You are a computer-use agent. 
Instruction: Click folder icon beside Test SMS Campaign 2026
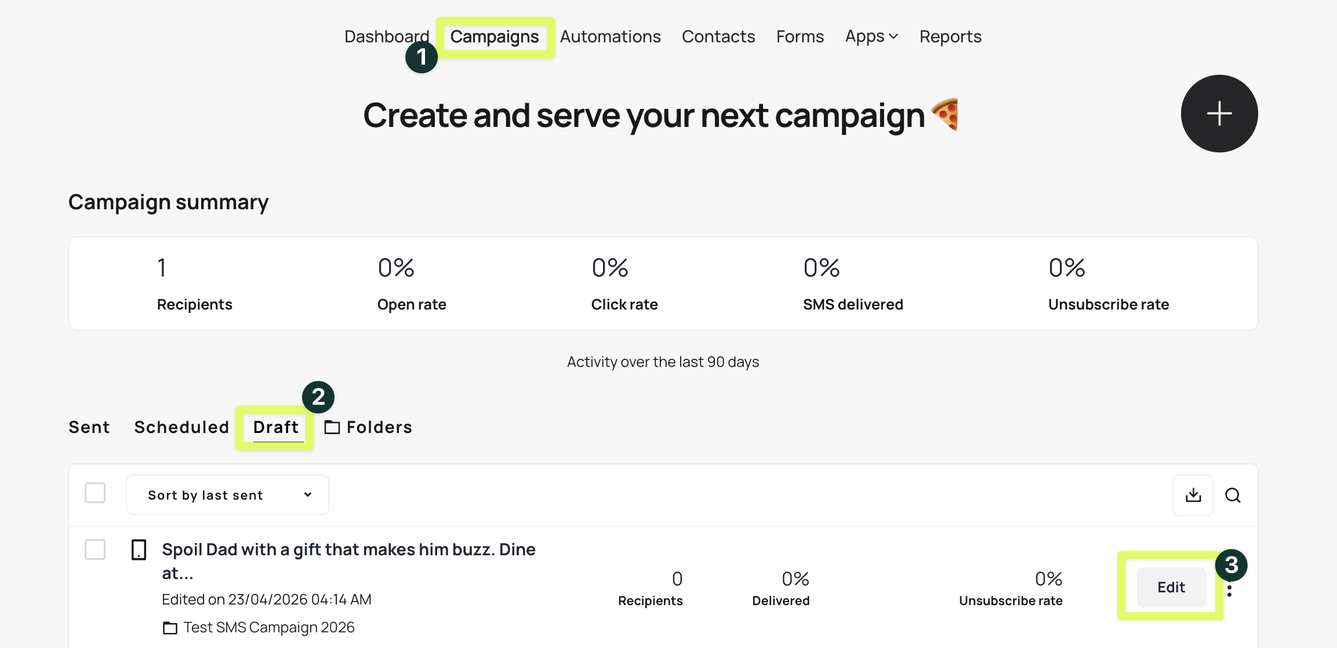coord(170,628)
